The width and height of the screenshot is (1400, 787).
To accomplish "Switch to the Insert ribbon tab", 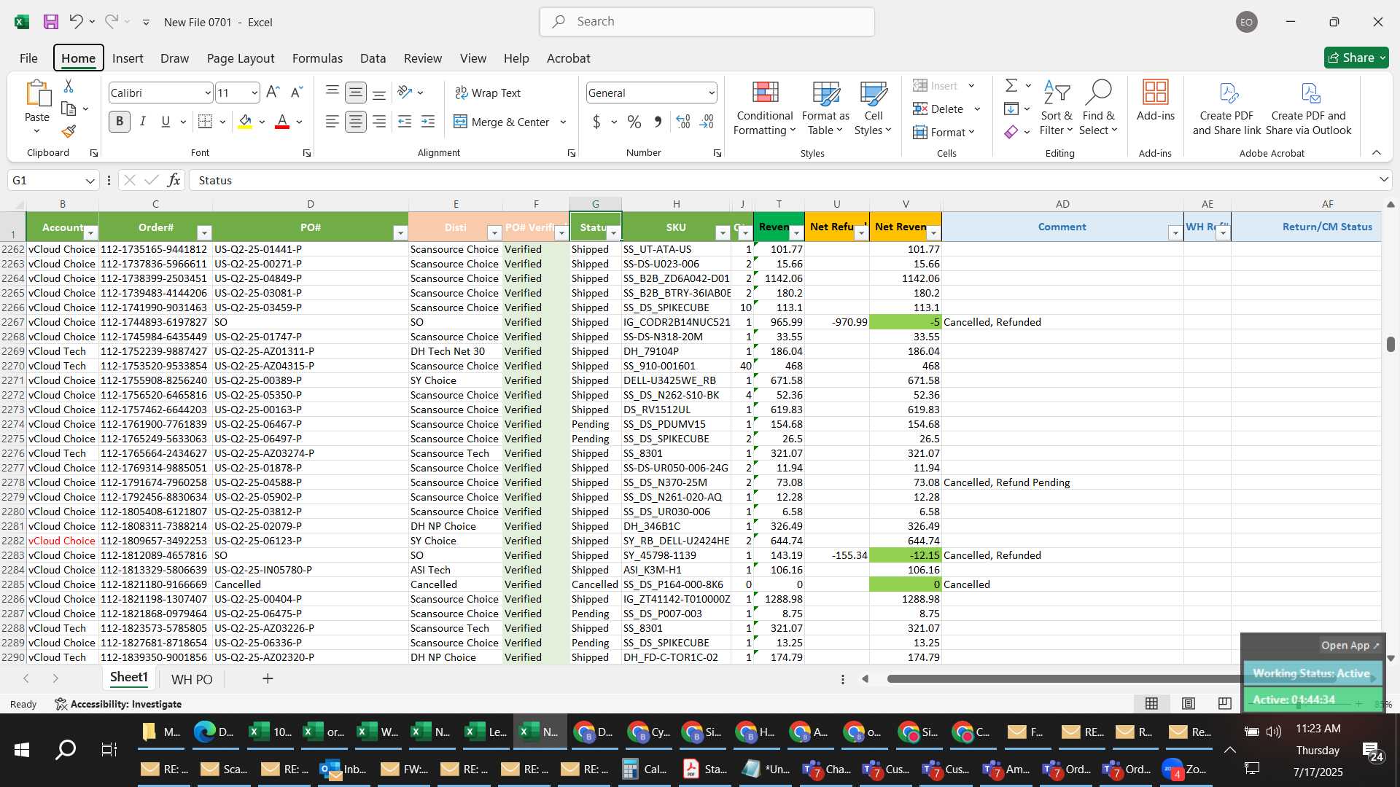I will [x=128, y=58].
